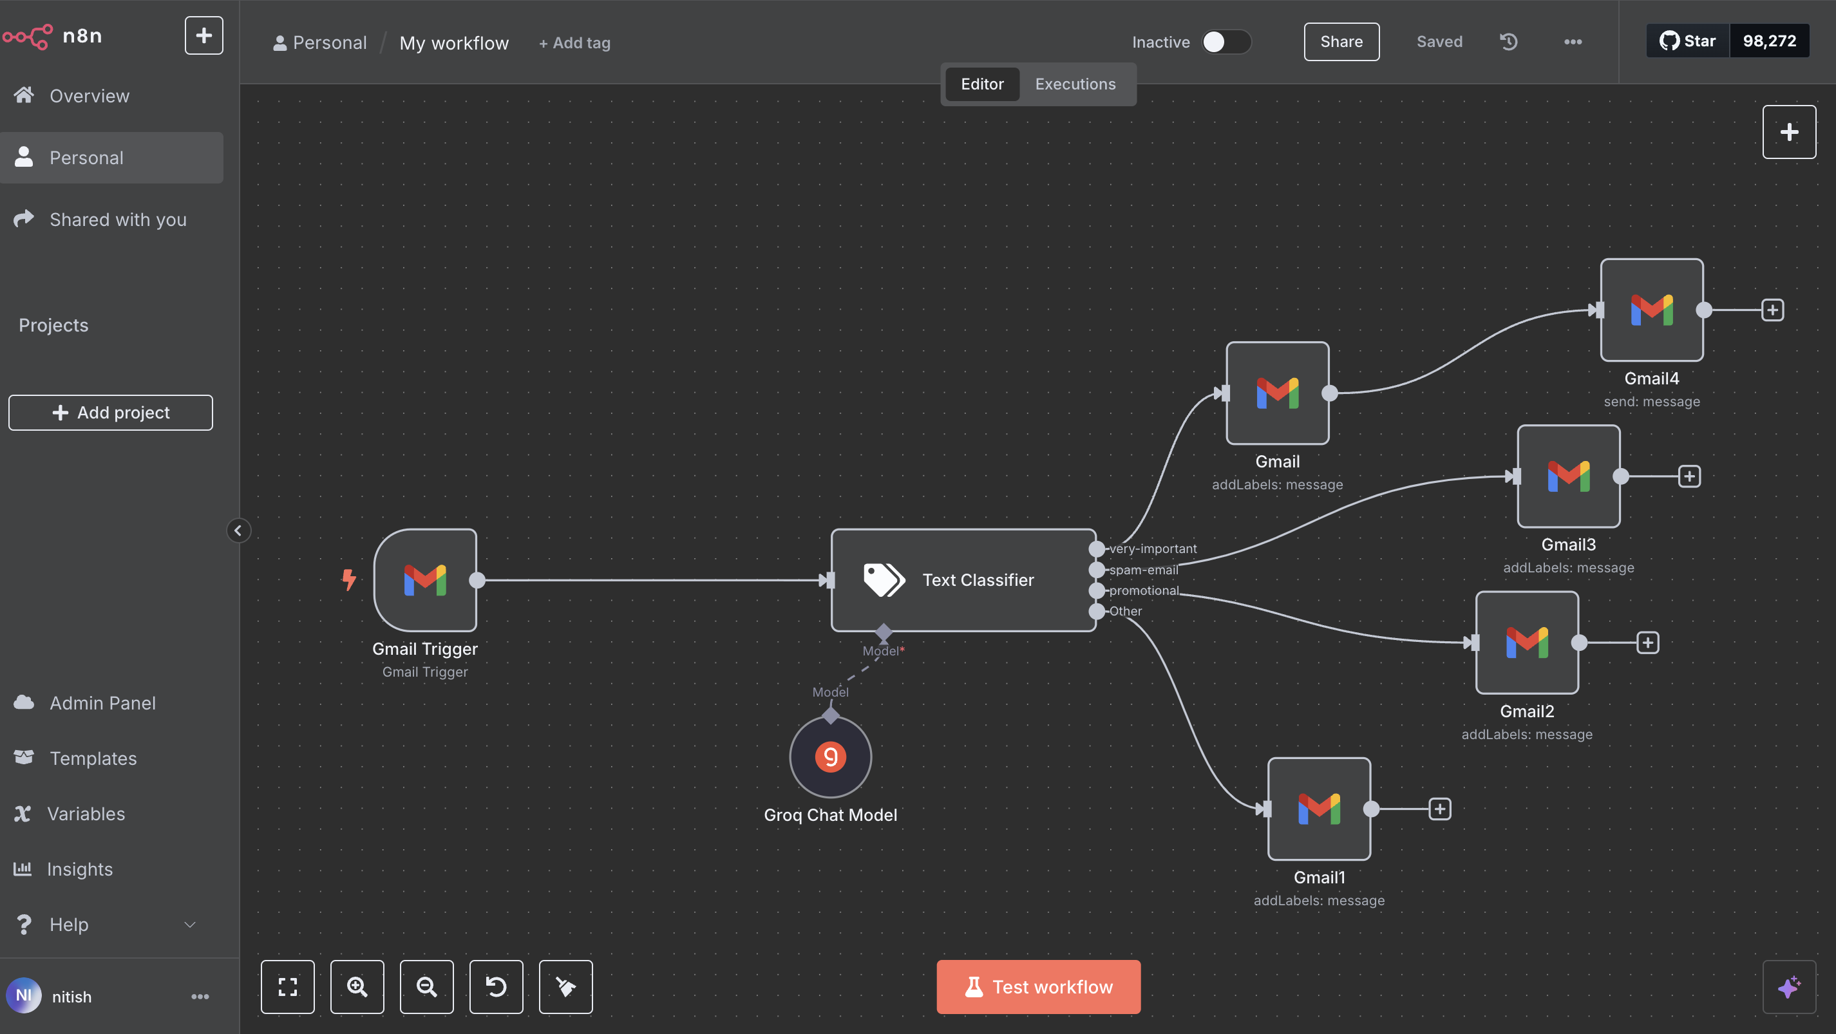Open nitish user options menu

coord(200,996)
